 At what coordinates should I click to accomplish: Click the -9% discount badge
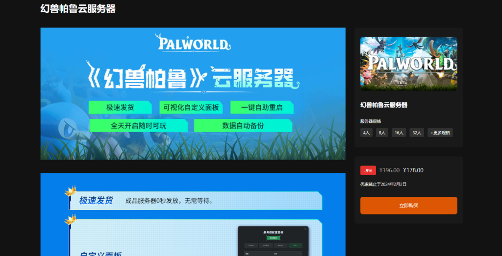368,170
